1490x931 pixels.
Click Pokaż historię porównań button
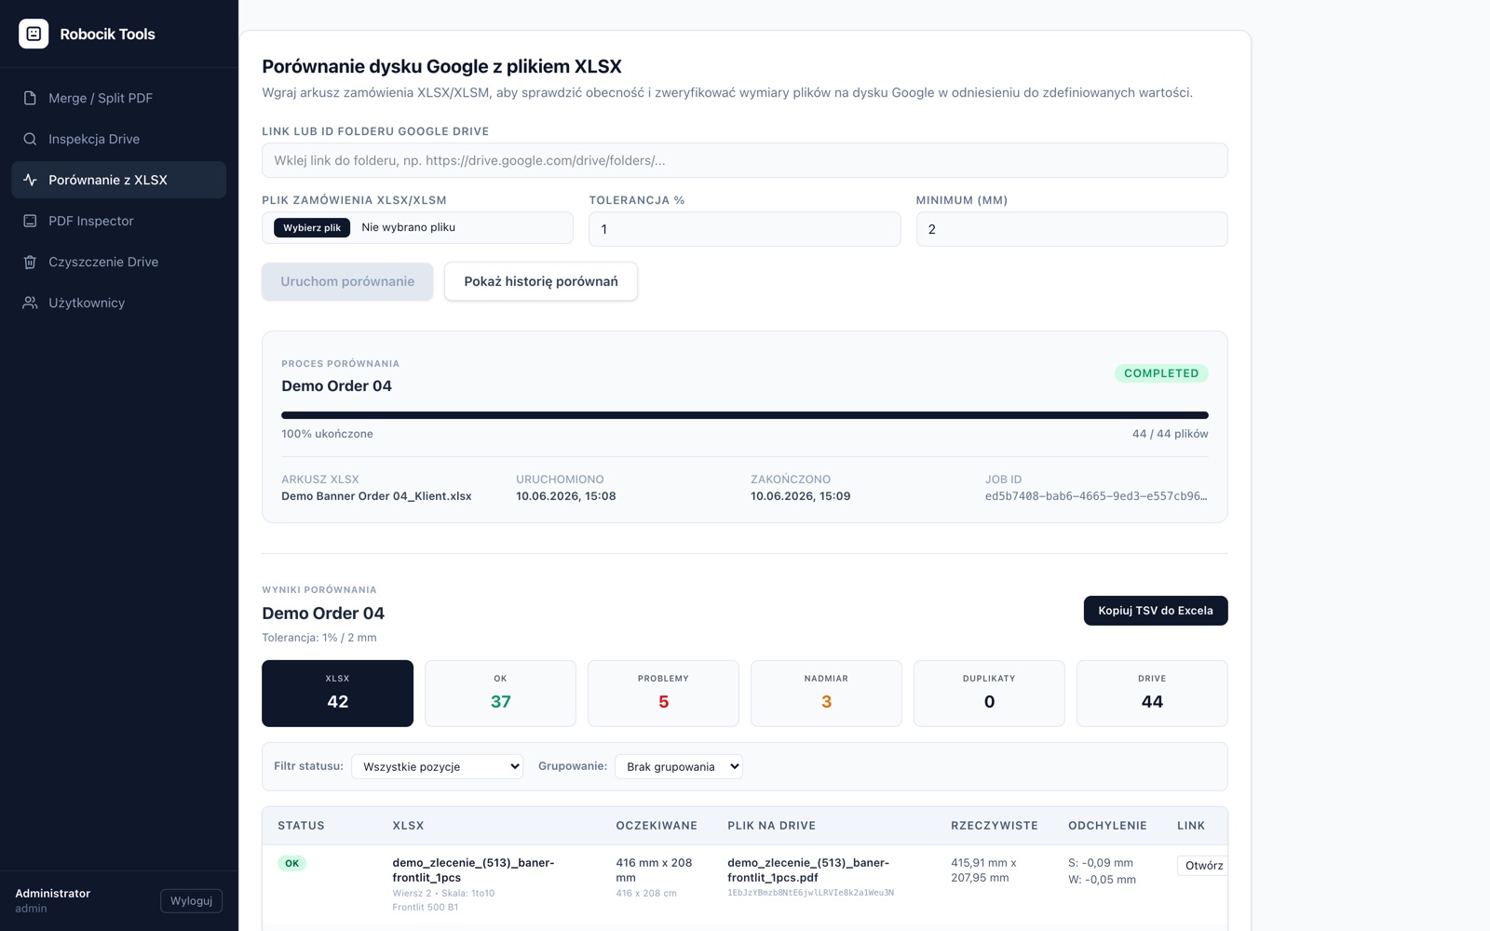[x=541, y=281]
